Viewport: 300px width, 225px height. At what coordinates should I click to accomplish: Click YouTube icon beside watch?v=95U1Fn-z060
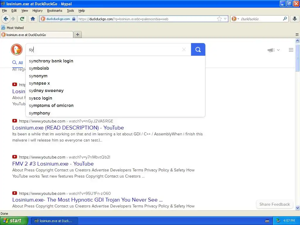15,193
